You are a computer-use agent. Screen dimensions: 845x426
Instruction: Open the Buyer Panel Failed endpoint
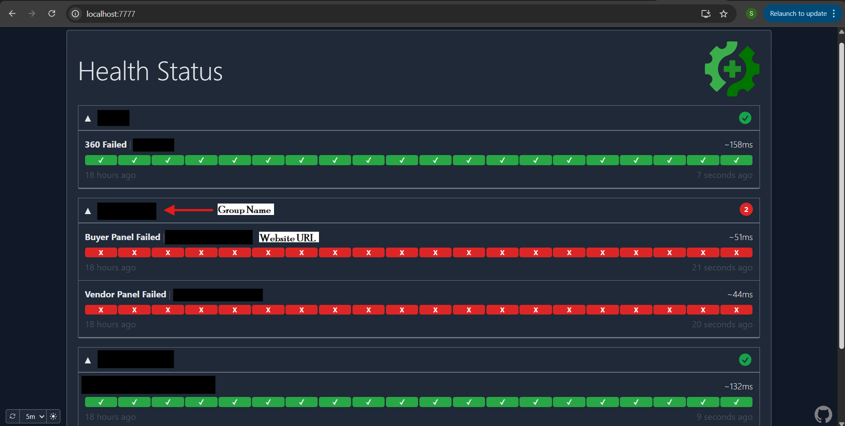[122, 237]
